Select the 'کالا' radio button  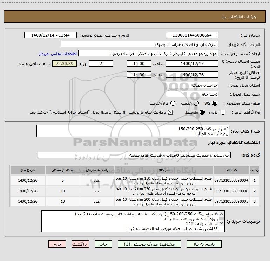(215, 103)
